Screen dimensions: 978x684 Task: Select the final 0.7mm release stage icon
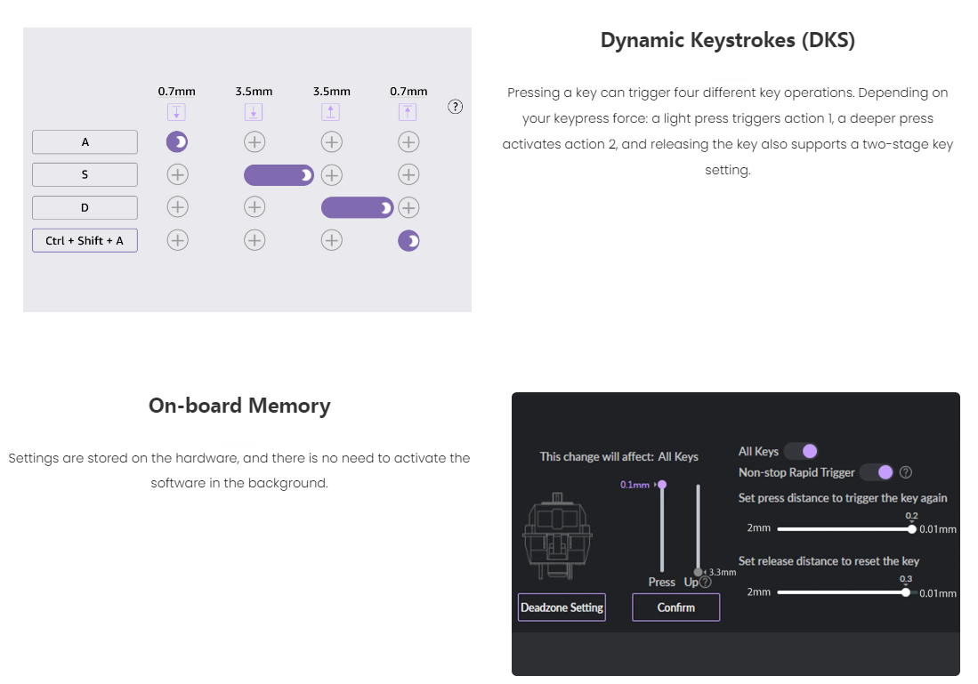coord(408,112)
